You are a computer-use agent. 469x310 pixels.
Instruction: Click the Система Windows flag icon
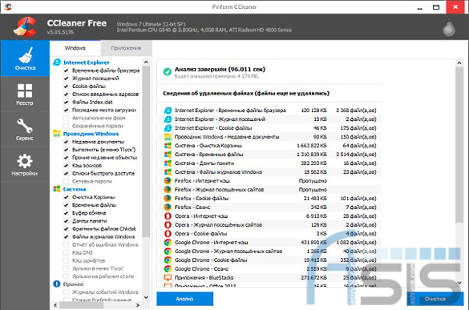click(57, 189)
